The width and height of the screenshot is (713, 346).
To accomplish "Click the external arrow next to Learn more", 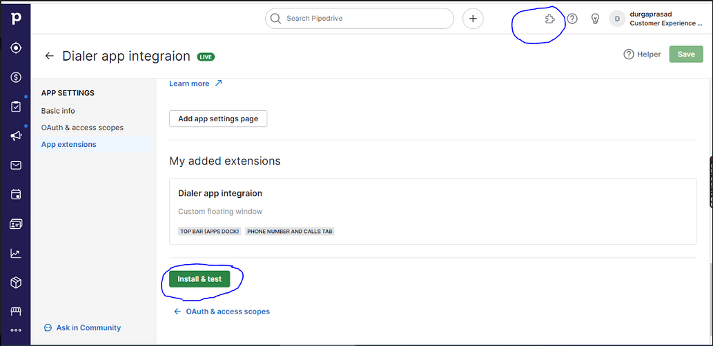I will (x=218, y=83).
